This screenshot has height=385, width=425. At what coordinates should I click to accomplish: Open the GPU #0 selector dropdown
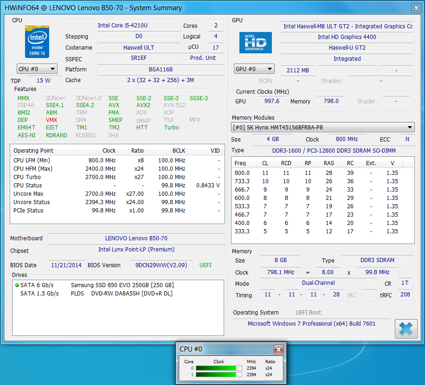(254, 69)
